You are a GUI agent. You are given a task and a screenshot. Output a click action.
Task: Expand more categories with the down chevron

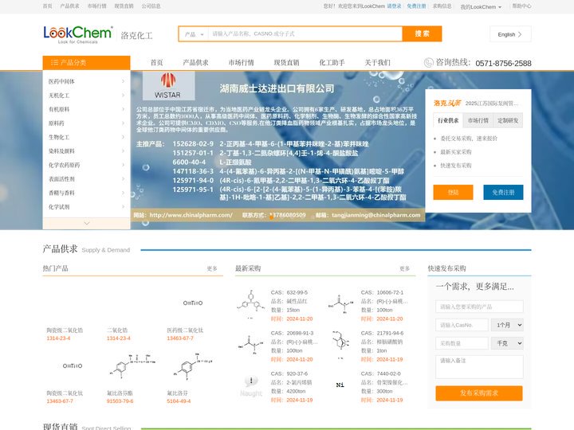[x=87, y=223]
